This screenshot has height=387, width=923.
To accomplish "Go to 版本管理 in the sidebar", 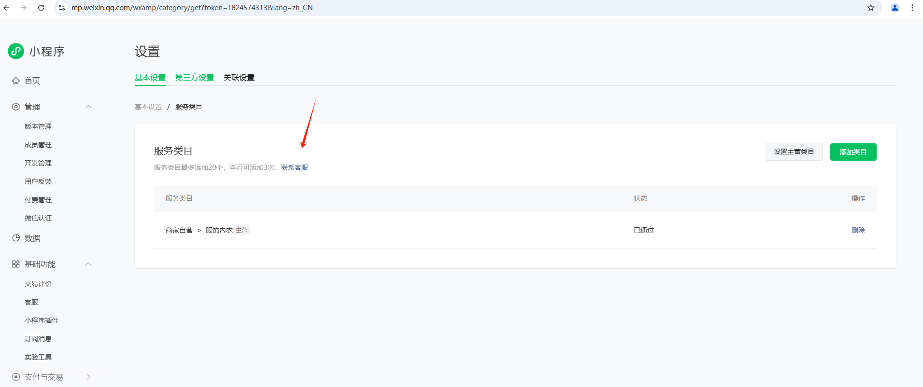I will coord(38,126).
